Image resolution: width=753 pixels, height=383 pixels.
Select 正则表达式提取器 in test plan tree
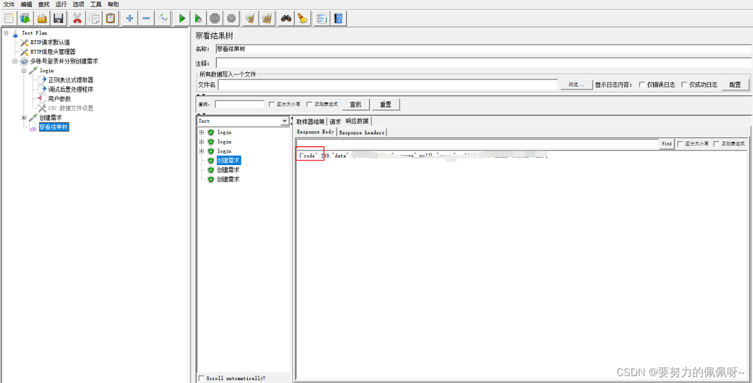click(71, 80)
